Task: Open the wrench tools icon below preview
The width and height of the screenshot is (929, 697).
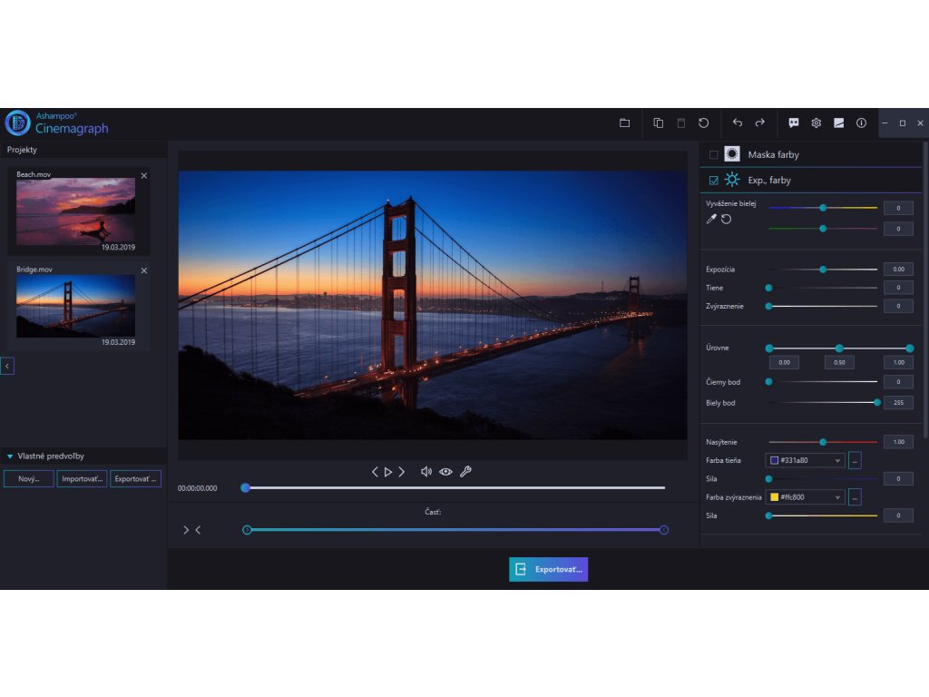Action: point(465,472)
